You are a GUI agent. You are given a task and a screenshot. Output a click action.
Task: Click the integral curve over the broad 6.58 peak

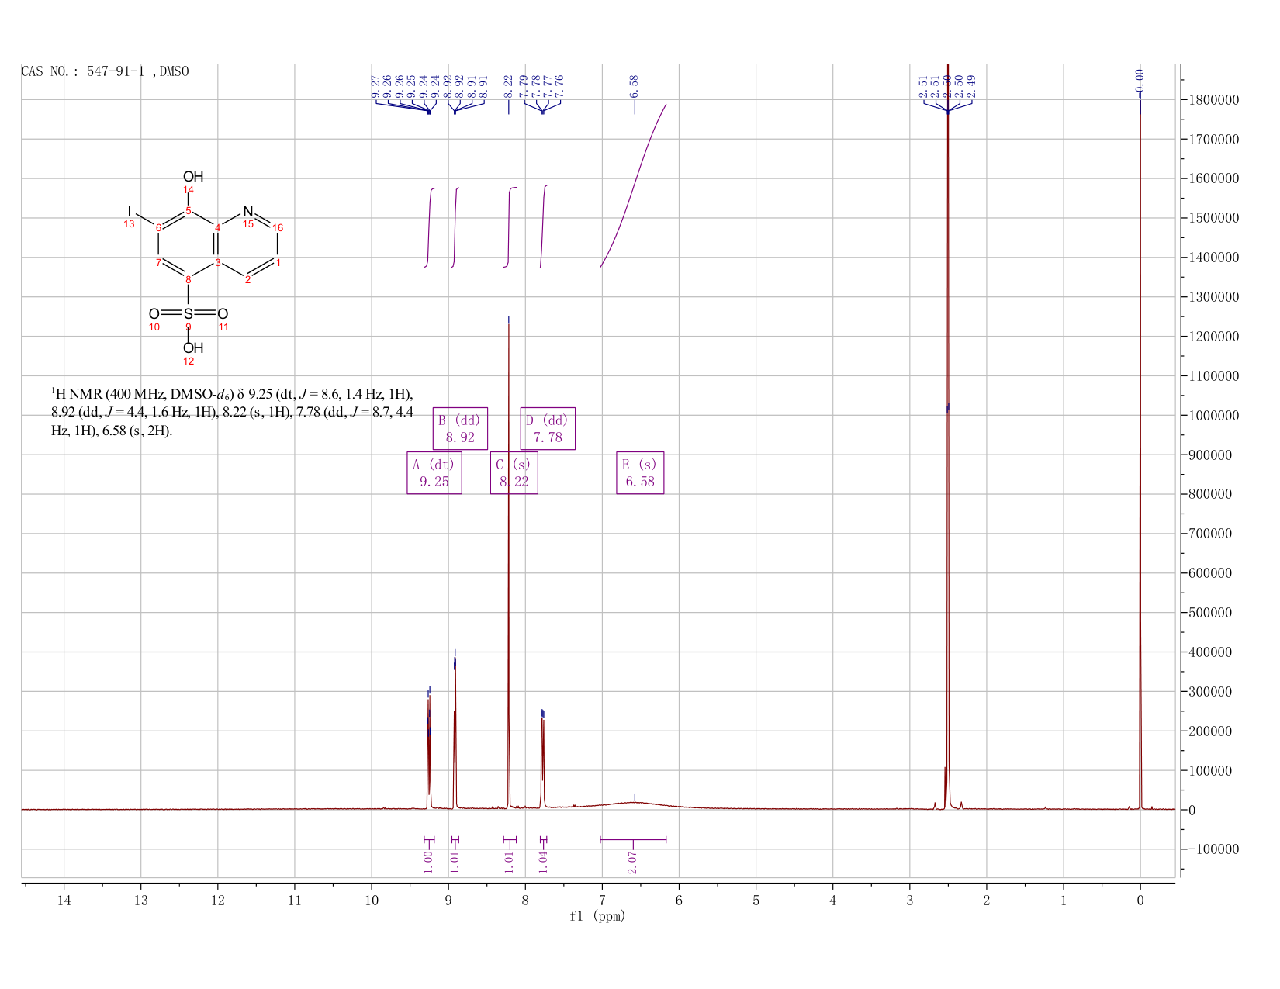634,185
